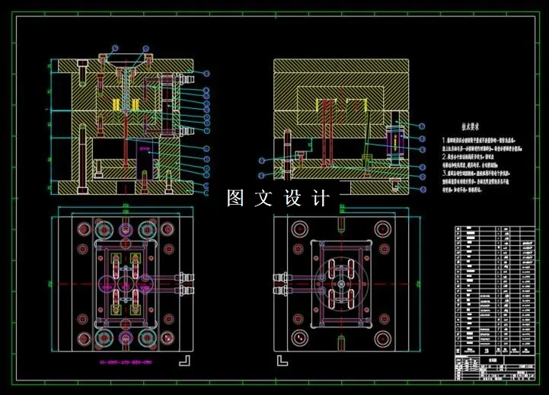Select the numbered technical requirements paragraph text

(481, 165)
